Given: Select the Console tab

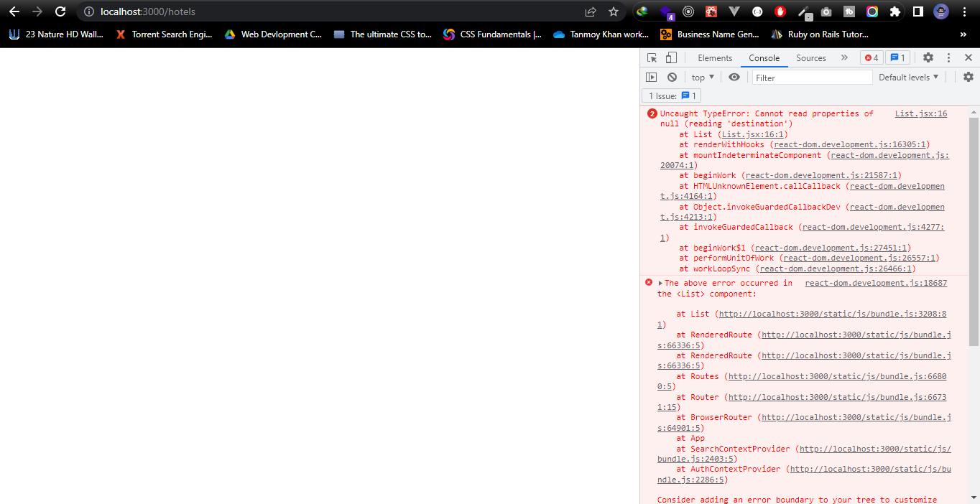Looking at the screenshot, I should (x=764, y=58).
